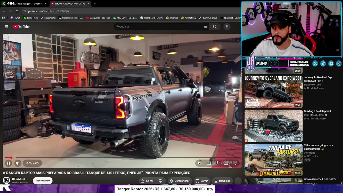
Task: Open the Dashboard - LivePix bookmark
Action: point(152,18)
